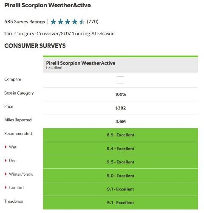Click Pirelli Scorpion WeatherActive table header
Screen dimensions: 204x213
(120, 65)
